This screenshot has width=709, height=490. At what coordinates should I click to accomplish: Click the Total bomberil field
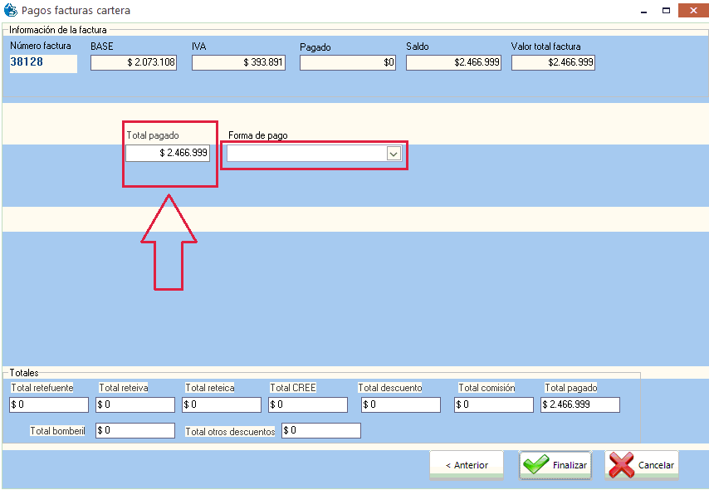tap(135, 430)
